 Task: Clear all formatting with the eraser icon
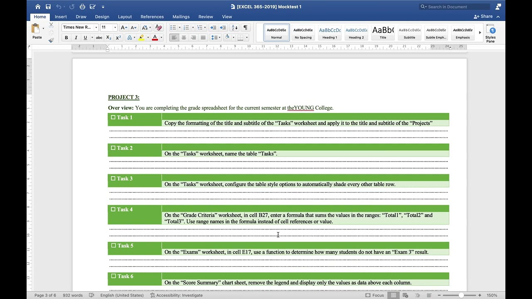(x=158, y=27)
